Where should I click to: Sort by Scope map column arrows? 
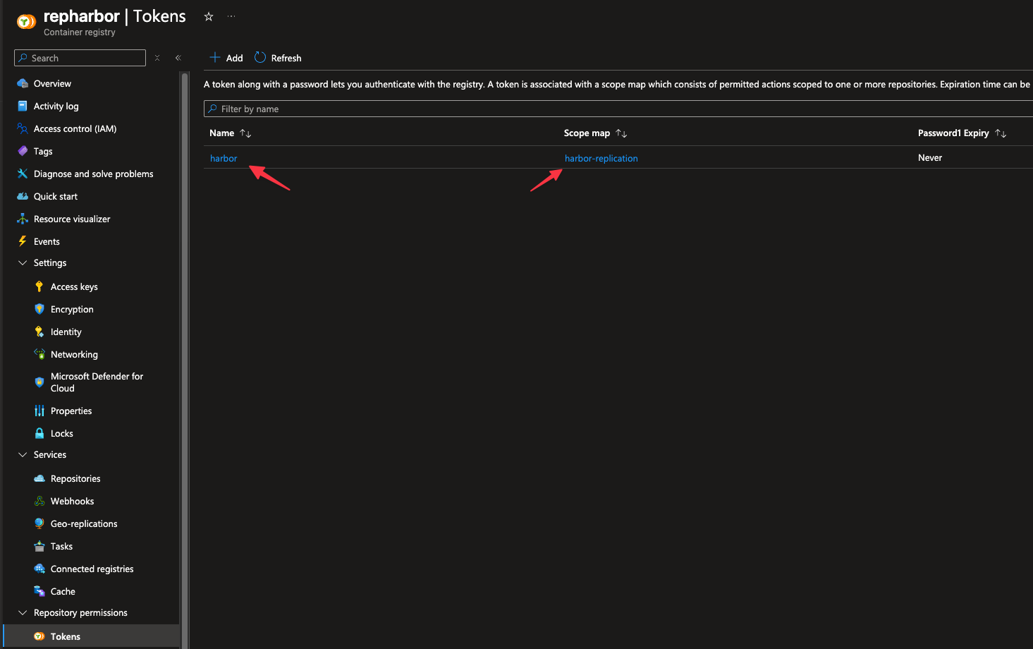621,133
